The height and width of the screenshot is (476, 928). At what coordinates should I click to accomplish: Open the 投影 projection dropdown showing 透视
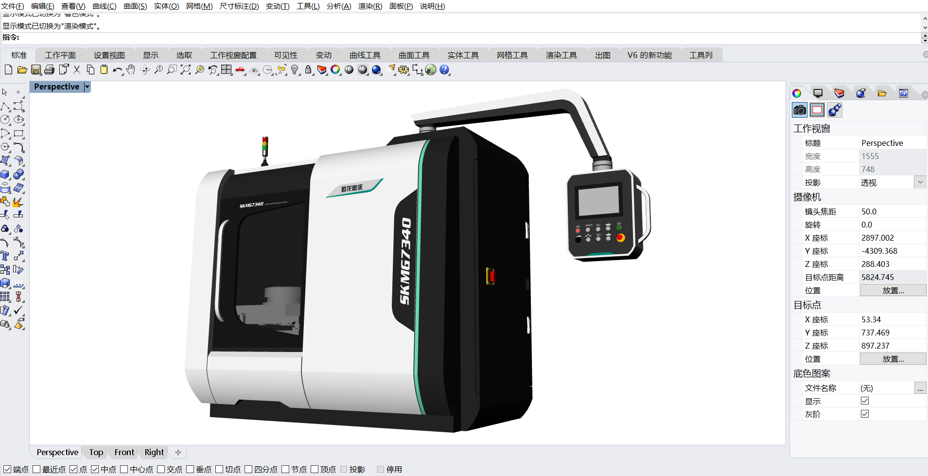point(920,182)
